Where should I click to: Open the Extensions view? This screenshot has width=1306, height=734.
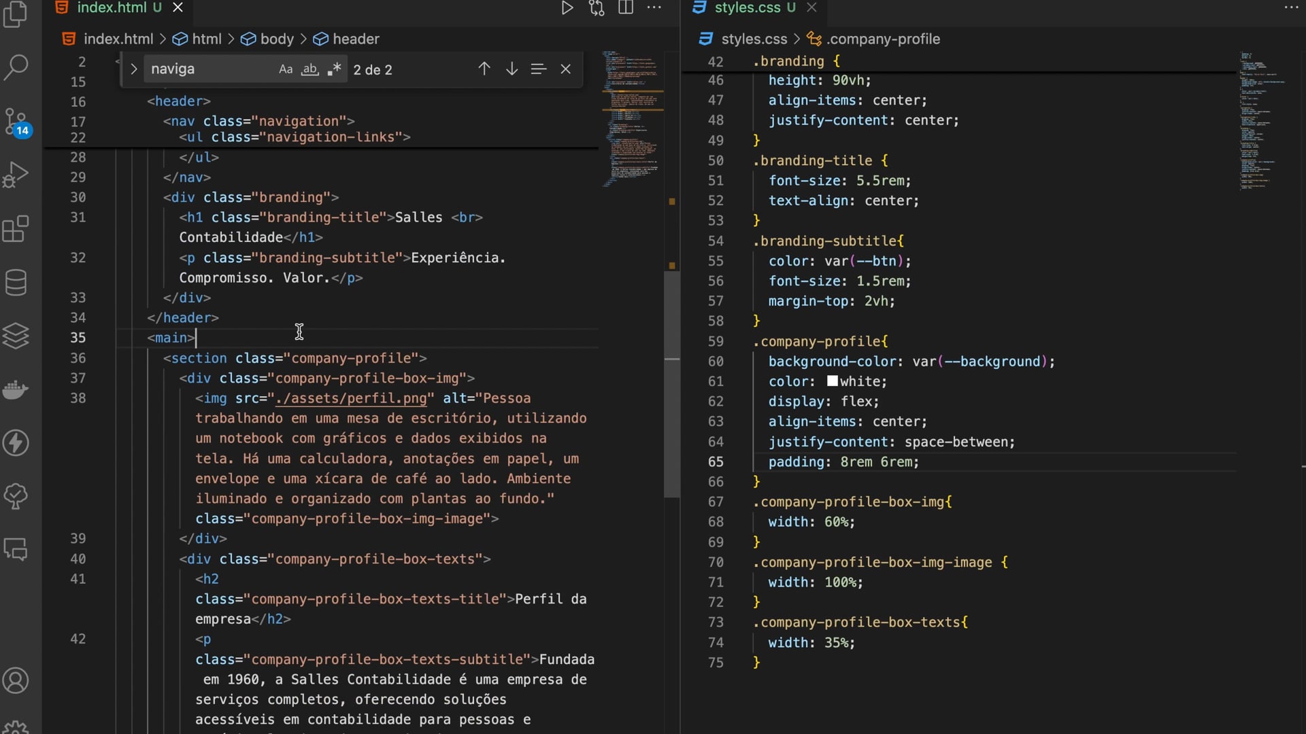tap(16, 229)
